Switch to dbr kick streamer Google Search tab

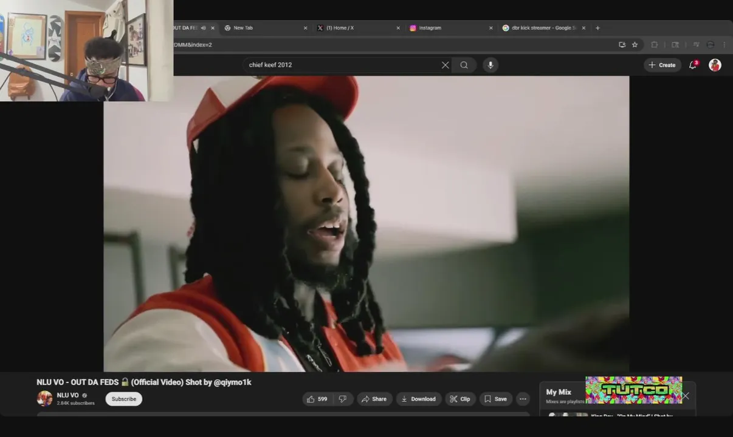(x=543, y=28)
